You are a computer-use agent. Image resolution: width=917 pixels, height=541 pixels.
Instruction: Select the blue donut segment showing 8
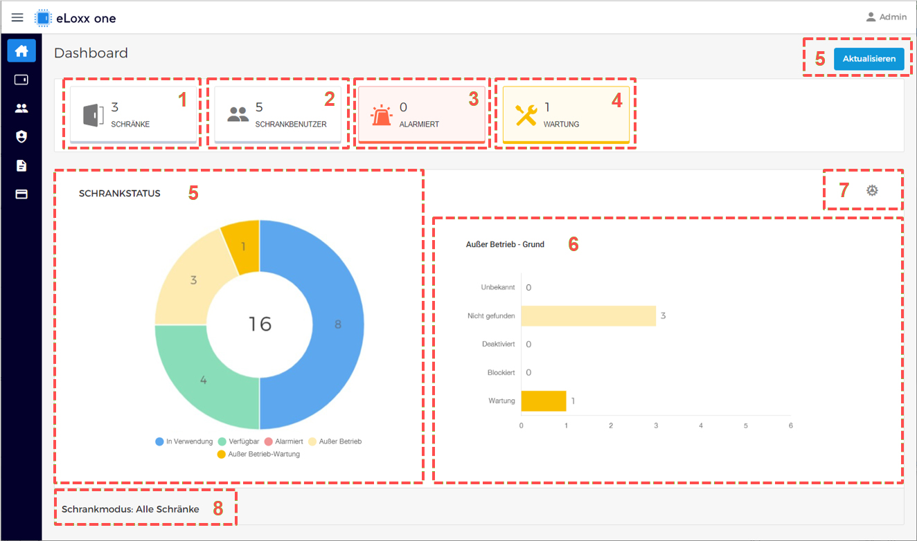337,324
